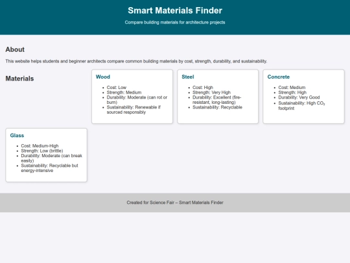The width and height of the screenshot is (350, 263).
Task: Click 'Cost: Medium' in Concrete card
Action: tap(292, 88)
